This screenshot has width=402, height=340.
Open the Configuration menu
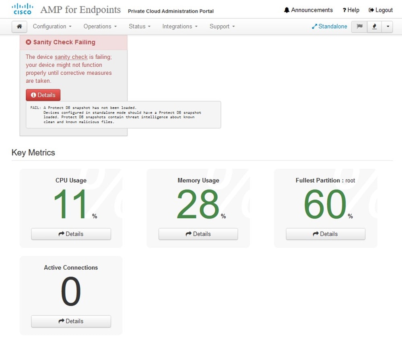coord(52,26)
